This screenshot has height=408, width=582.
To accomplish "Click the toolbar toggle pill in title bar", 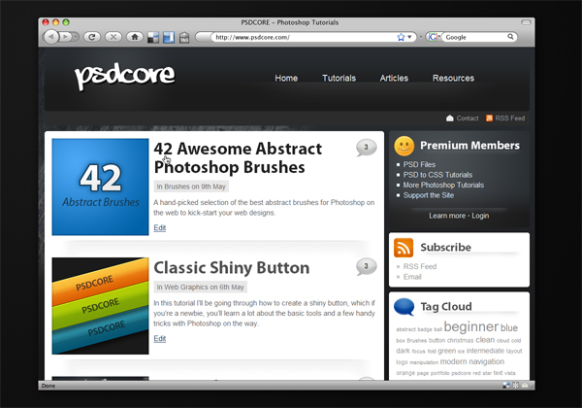I will click(526, 22).
